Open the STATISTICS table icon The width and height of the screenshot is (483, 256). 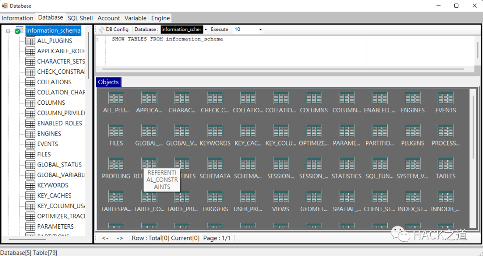(347, 164)
